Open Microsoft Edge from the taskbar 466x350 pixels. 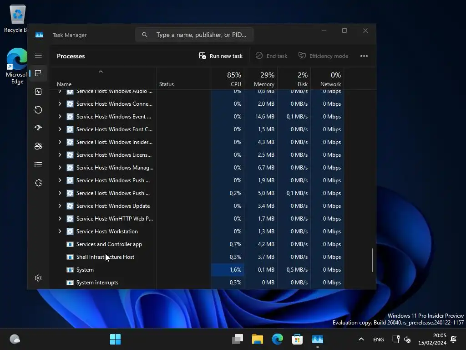(x=278, y=339)
